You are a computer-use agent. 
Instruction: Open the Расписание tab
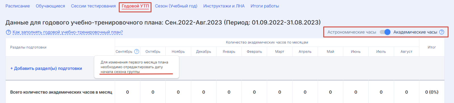(18, 6)
